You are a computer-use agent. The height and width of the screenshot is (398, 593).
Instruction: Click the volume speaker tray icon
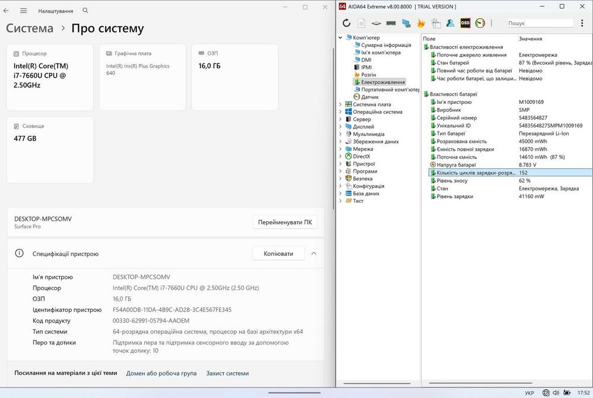tap(556, 393)
